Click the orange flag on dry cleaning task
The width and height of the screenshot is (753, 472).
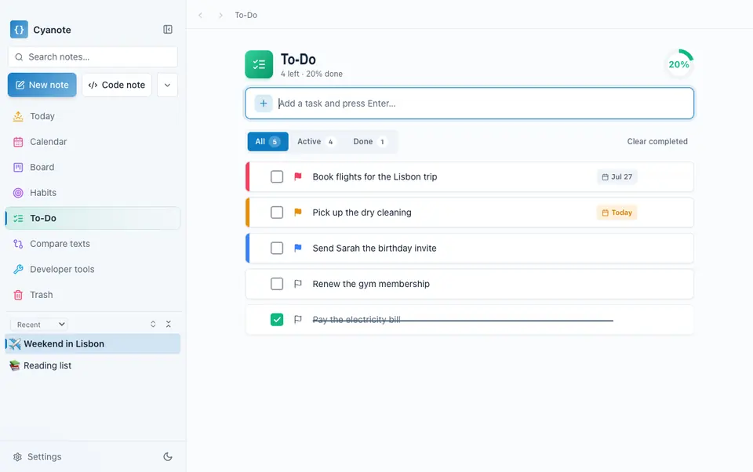(x=298, y=212)
